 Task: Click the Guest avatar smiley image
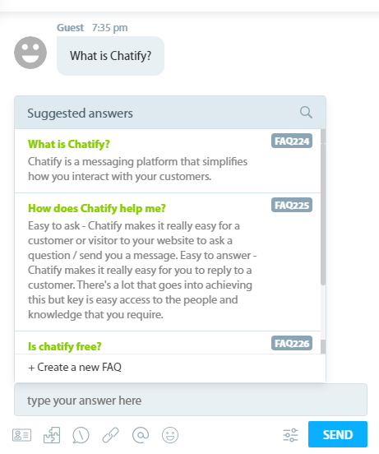coord(30,53)
